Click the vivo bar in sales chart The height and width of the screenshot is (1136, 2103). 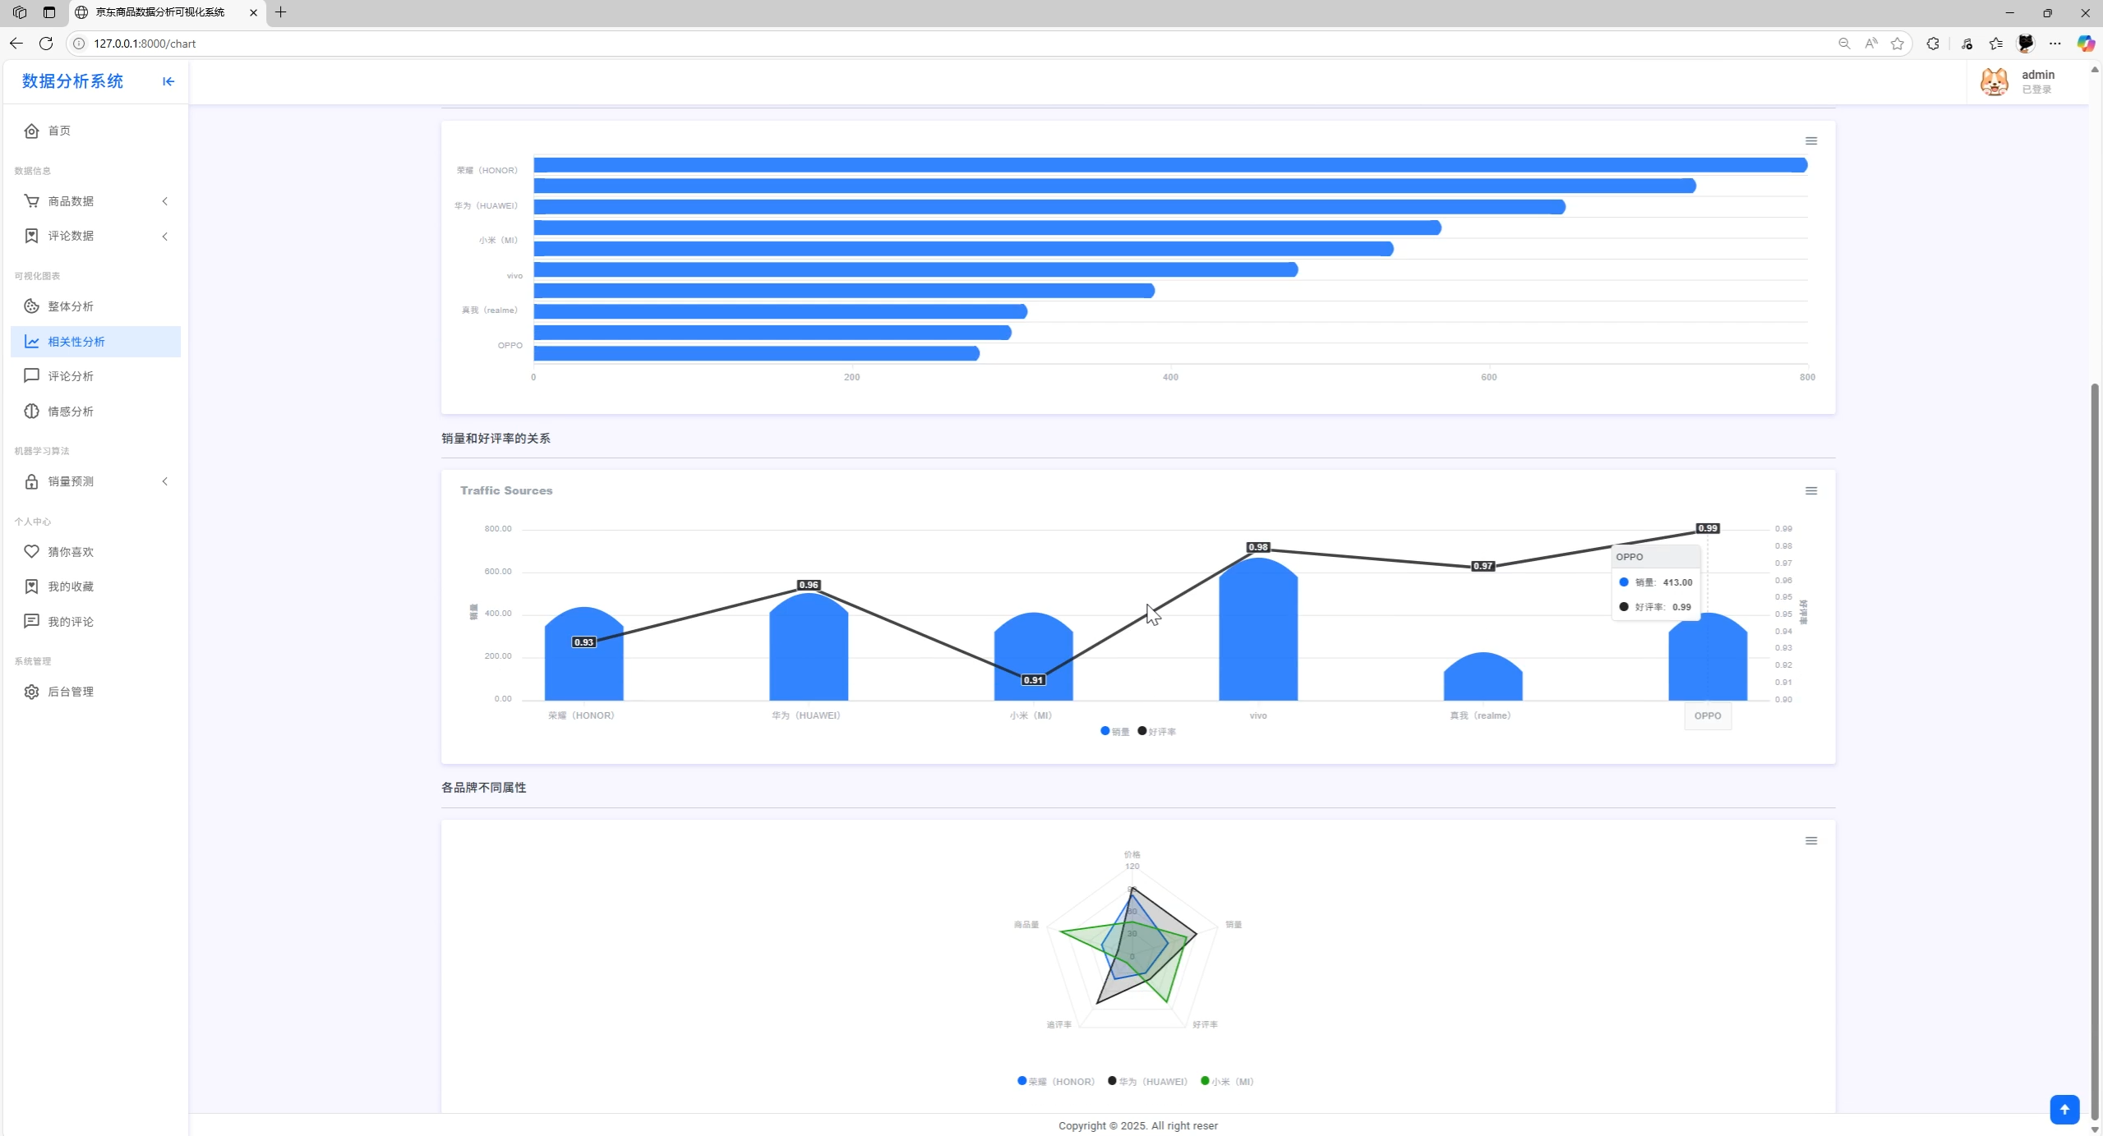pyautogui.click(x=1258, y=629)
